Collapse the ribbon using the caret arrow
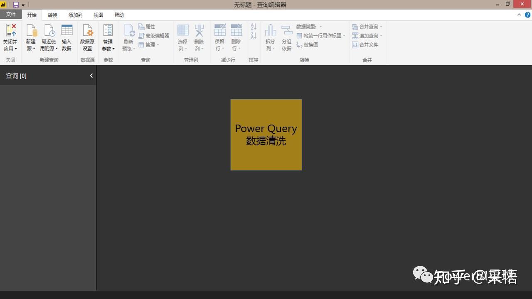532x299 pixels. [519, 15]
